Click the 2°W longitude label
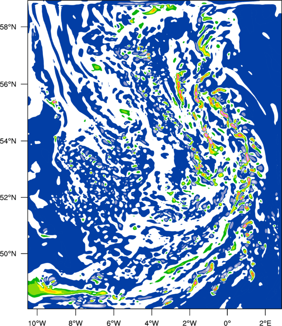 coord(190,323)
